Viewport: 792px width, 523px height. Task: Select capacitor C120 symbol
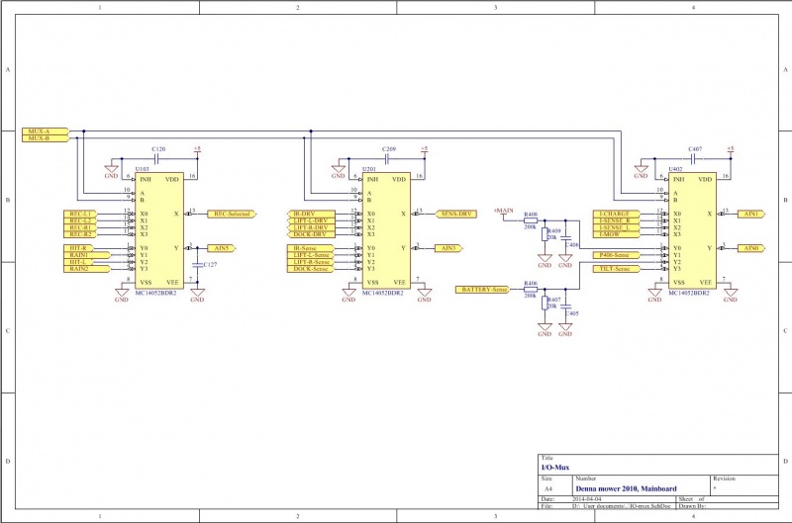coord(158,158)
